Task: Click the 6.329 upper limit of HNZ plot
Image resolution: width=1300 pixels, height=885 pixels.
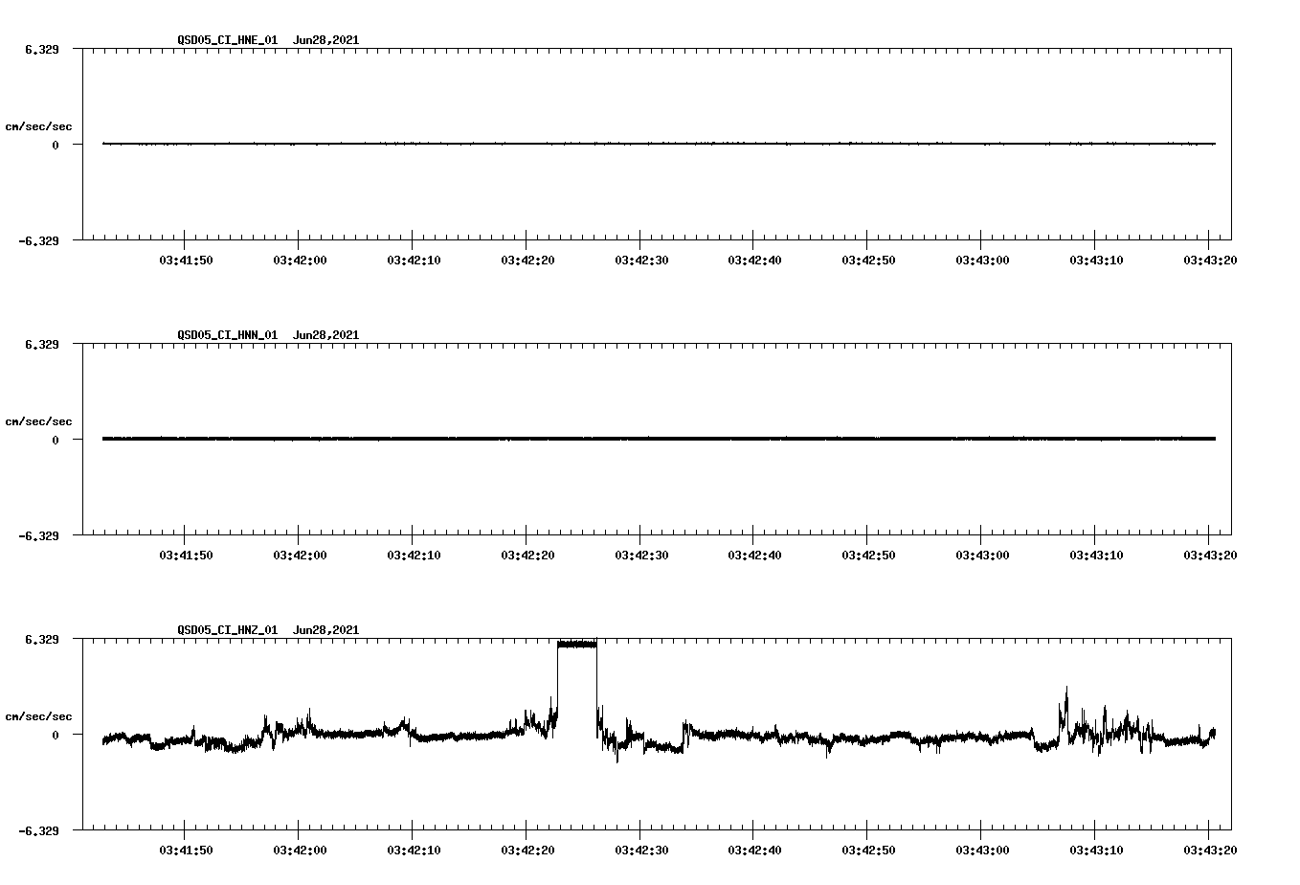Action: coord(42,639)
